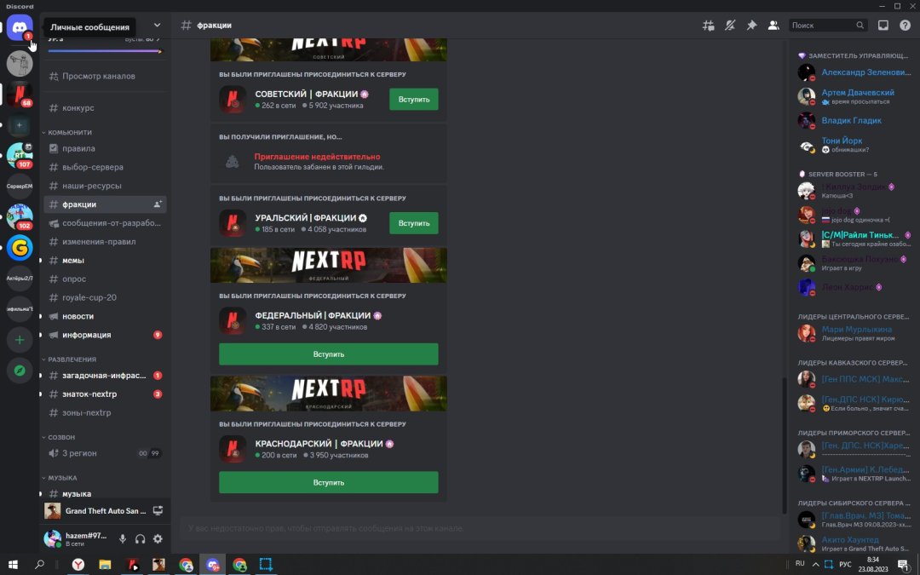The width and height of the screenshot is (920, 575).
Task: Click invite people icon on фракции channel
Action: 158,204
